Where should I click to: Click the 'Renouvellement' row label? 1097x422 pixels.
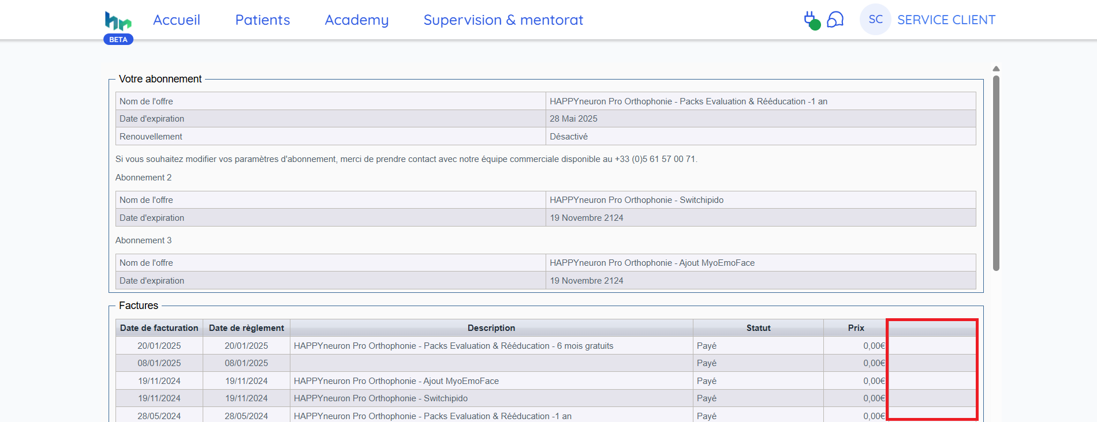(x=151, y=137)
